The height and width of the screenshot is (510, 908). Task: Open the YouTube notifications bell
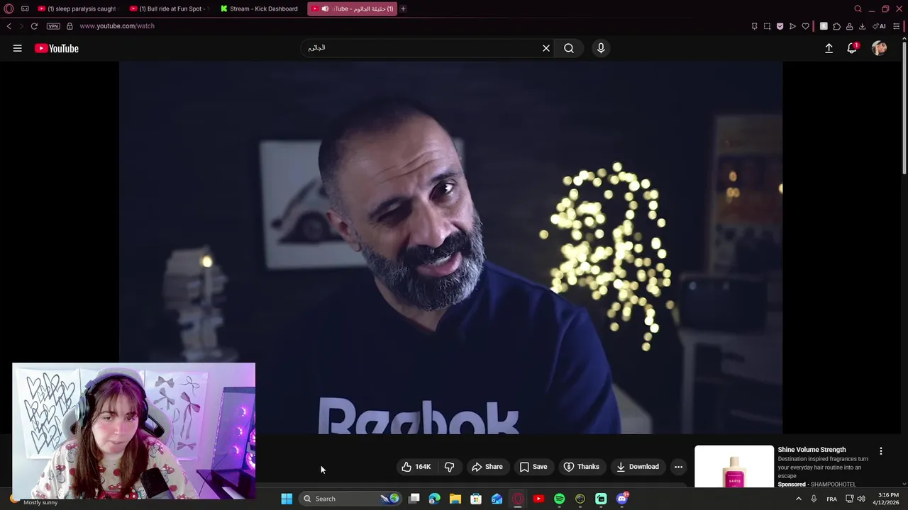[852, 48]
